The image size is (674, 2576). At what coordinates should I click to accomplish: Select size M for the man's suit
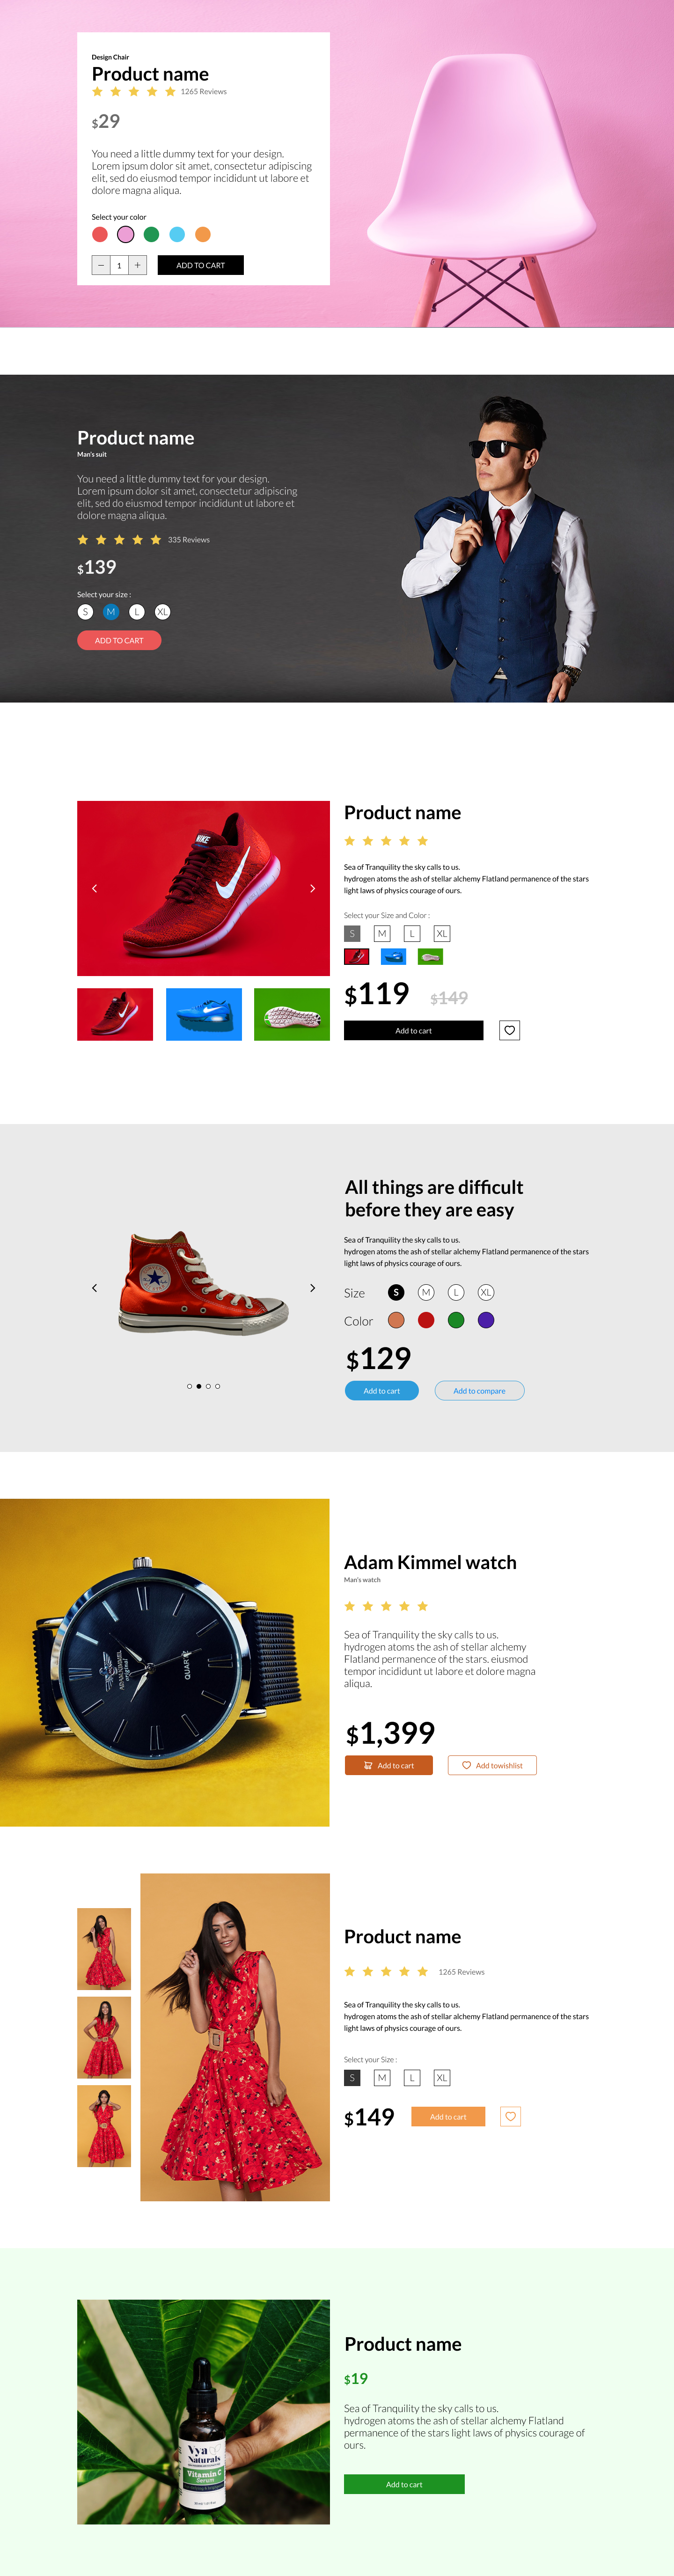[111, 611]
